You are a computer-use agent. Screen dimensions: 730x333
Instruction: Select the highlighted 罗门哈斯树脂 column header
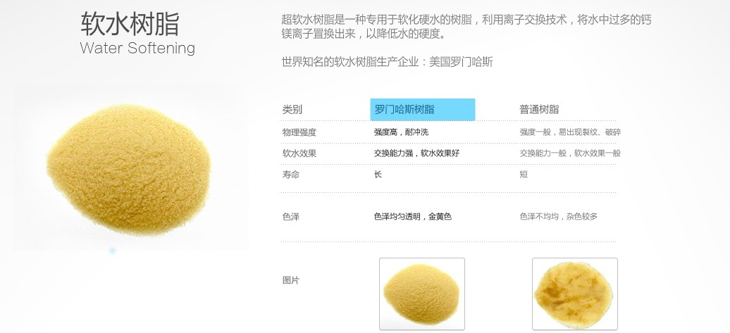[x=423, y=109]
